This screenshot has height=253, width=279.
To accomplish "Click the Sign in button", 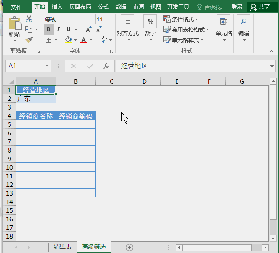I will (237, 7).
